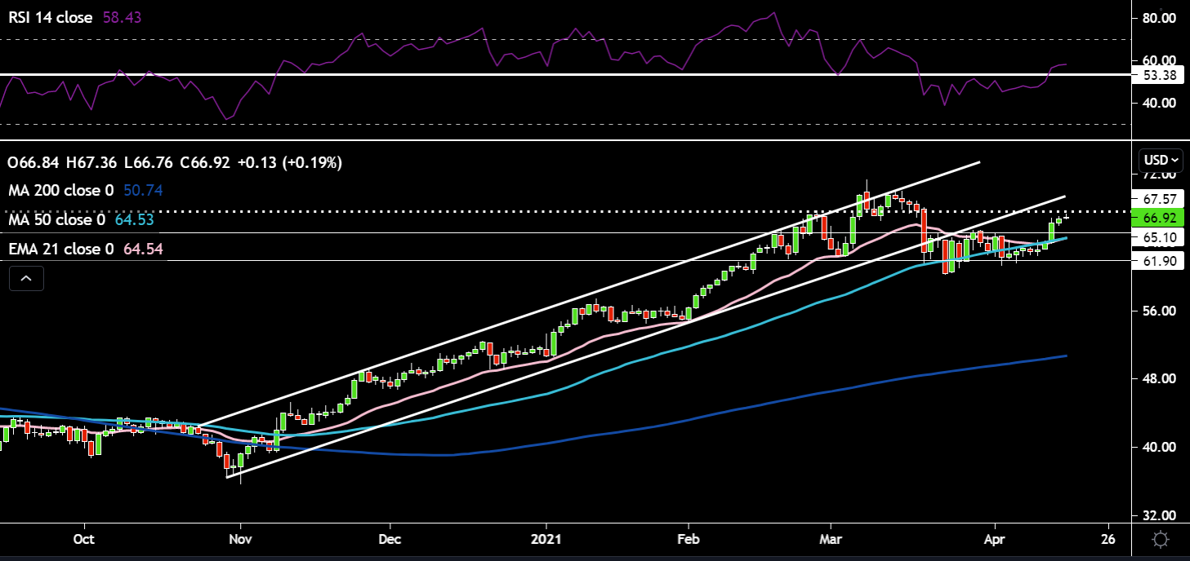Click the +0.13 (+0.19%) change value
Image resolution: width=1190 pixels, height=561 pixels.
pos(290,163)
